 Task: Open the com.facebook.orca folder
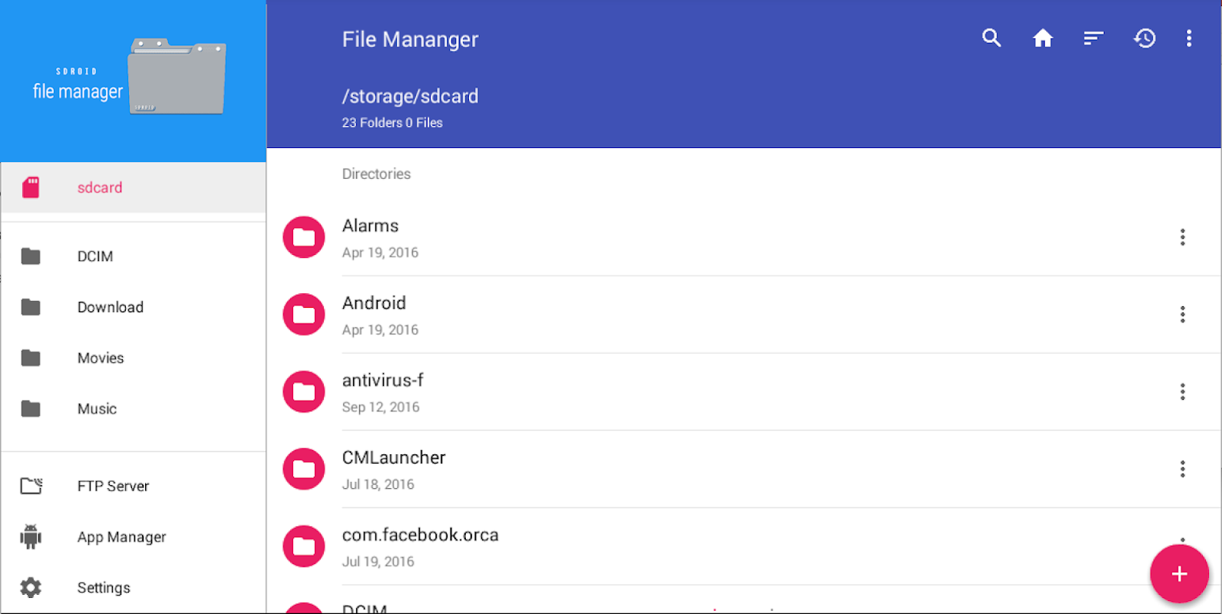pyautogui.click(x=420, y=535)
